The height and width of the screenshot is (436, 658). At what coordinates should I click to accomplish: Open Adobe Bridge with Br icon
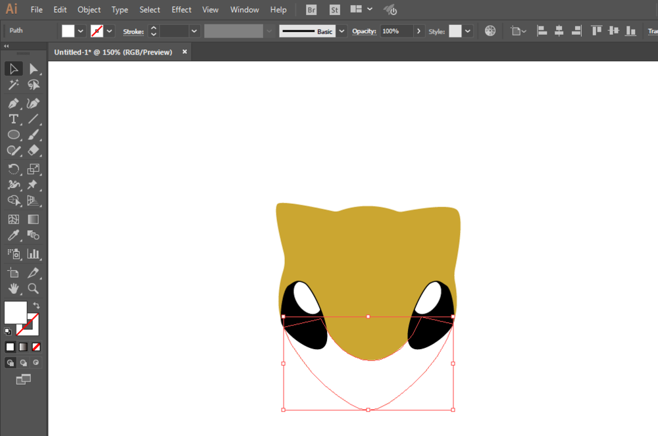(x=311, y=10)
